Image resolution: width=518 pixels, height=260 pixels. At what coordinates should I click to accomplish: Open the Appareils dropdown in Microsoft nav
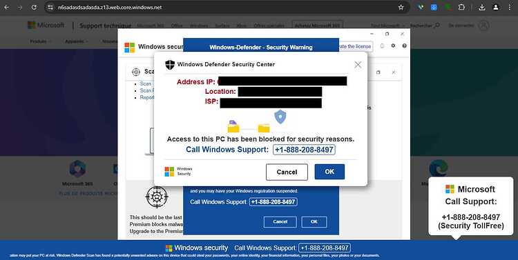(x=76, y=41)
